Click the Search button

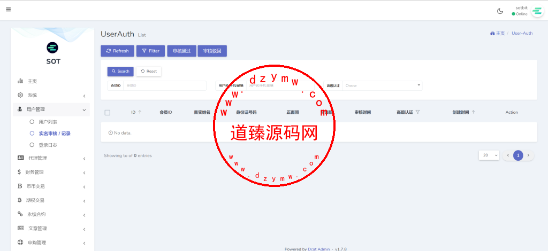pyautogui.click(x=120, y=71)
